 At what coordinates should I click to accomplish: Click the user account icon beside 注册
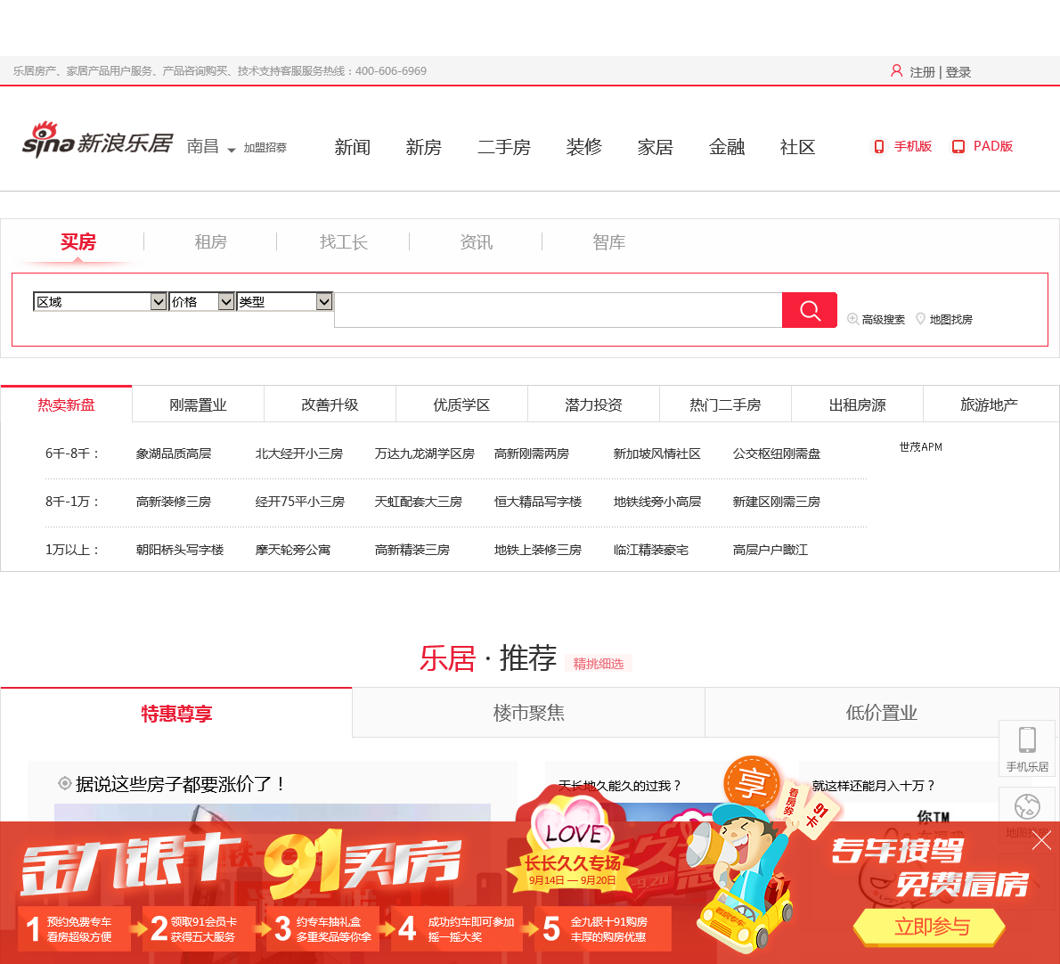click(x=896, y=71)
